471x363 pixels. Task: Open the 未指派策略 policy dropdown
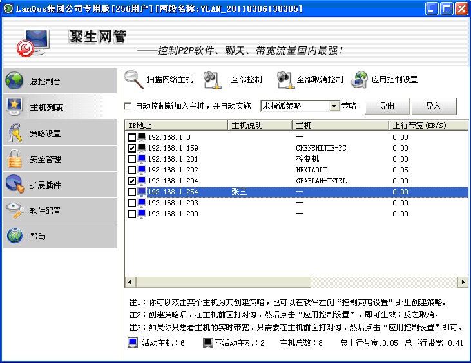pyautogui.click(x=334, y=106)
